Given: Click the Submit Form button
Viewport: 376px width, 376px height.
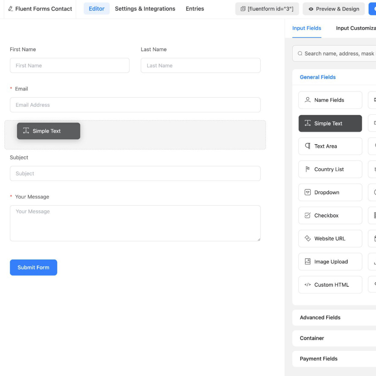Looking at the screenshot, I should point(33,267).
